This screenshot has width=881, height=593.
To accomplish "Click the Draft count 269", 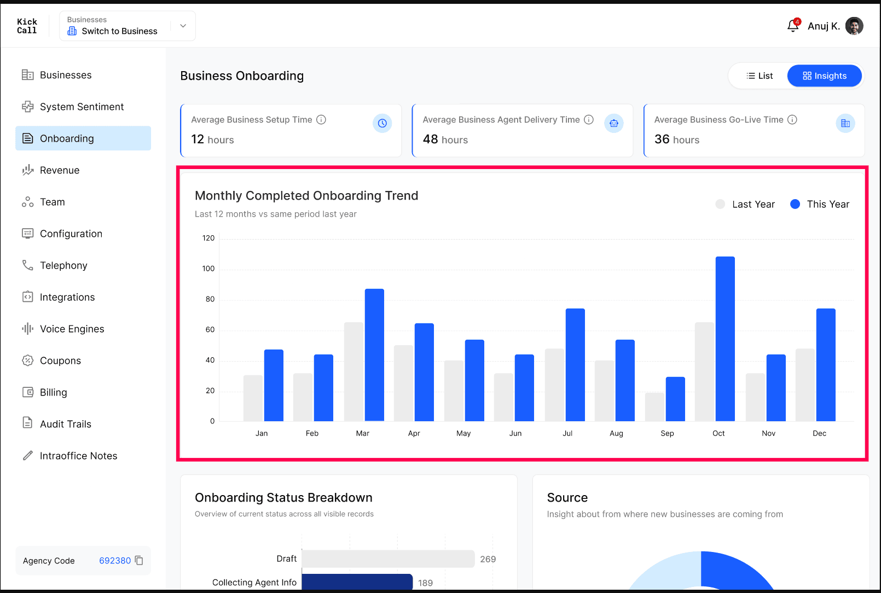I will tap(488, 559).
